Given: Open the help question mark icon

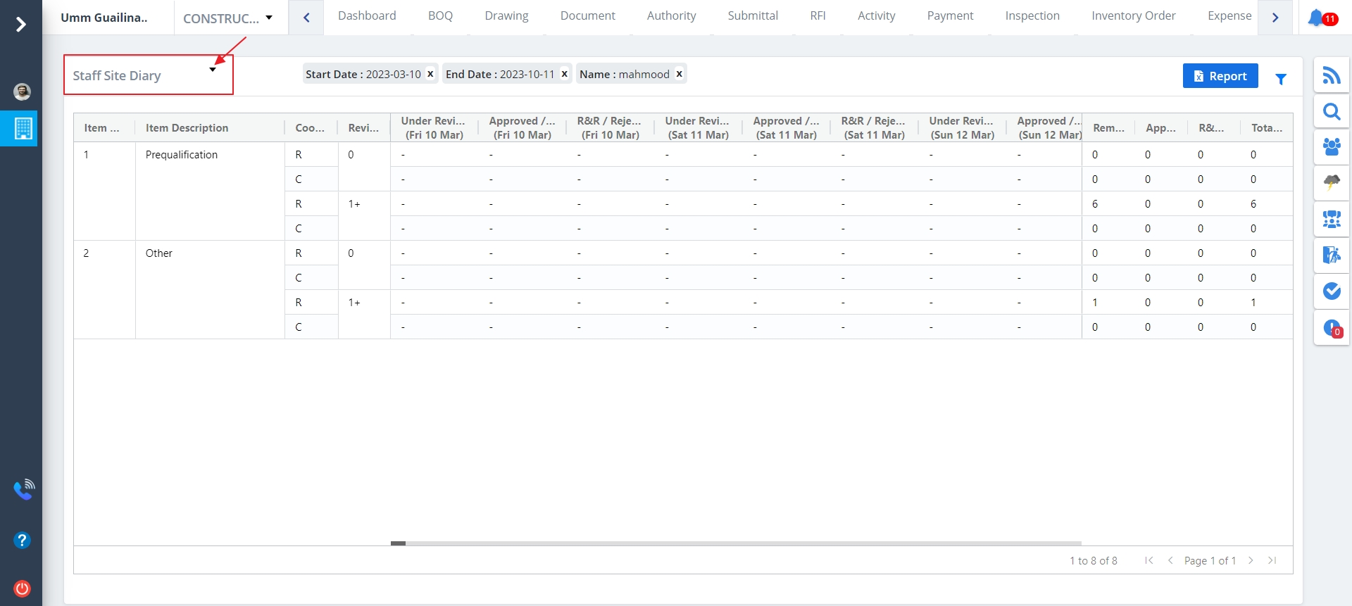Looking at the screenshot, I should [x=22, y=540].
